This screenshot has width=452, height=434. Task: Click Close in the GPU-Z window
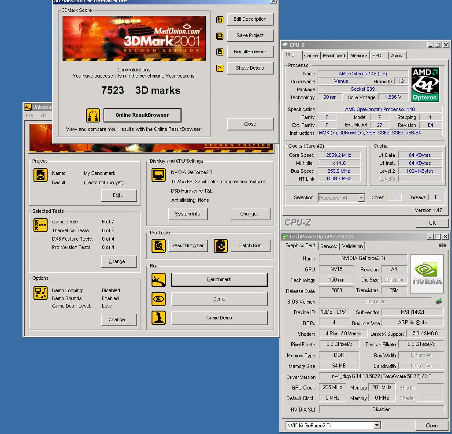(x=432, y=425)
